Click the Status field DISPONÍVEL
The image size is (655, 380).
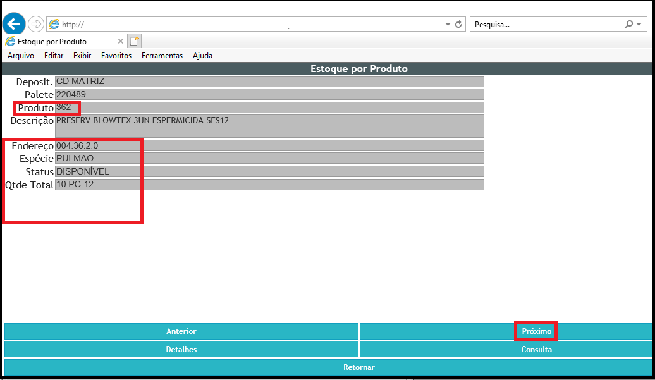[x=269, y=171]
